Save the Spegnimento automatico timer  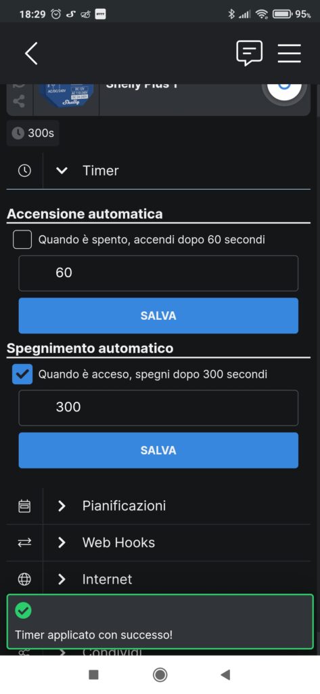[x=158, y=450]
